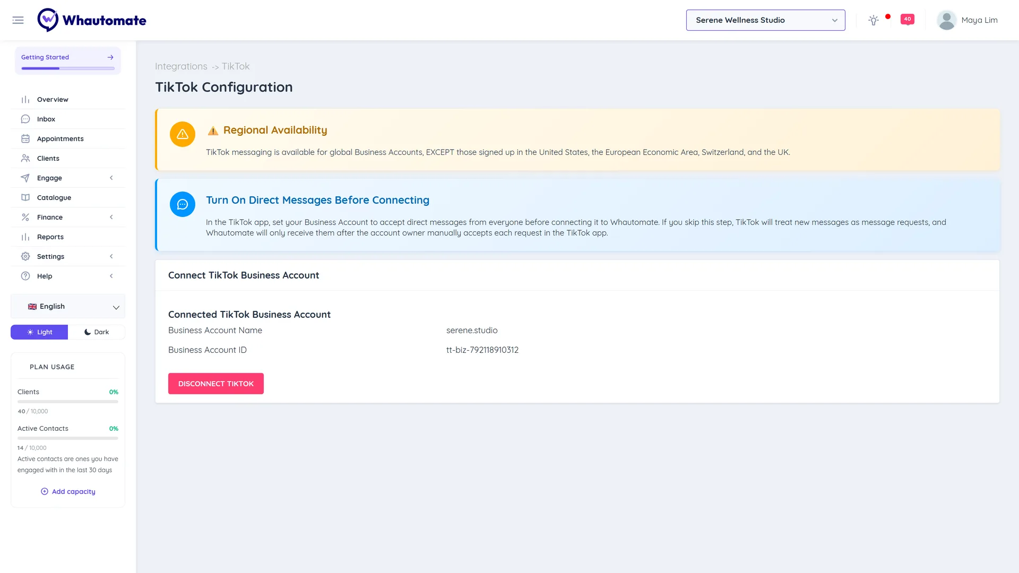1019x573 pixels.
Task: Click the Overview bar chart icon
Action: [x=25, y=100]
